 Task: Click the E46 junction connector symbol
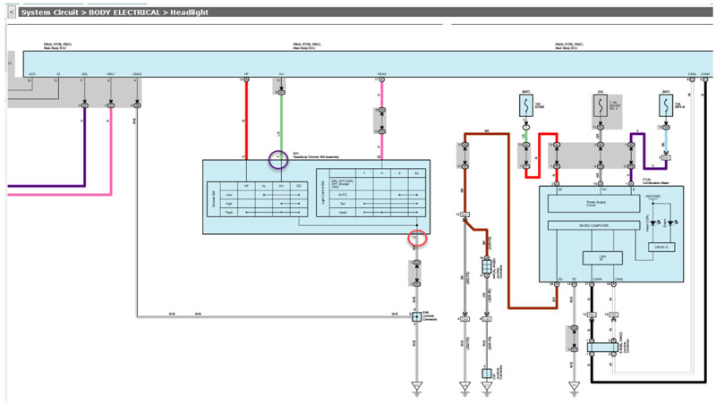click(x=416, y=316)
